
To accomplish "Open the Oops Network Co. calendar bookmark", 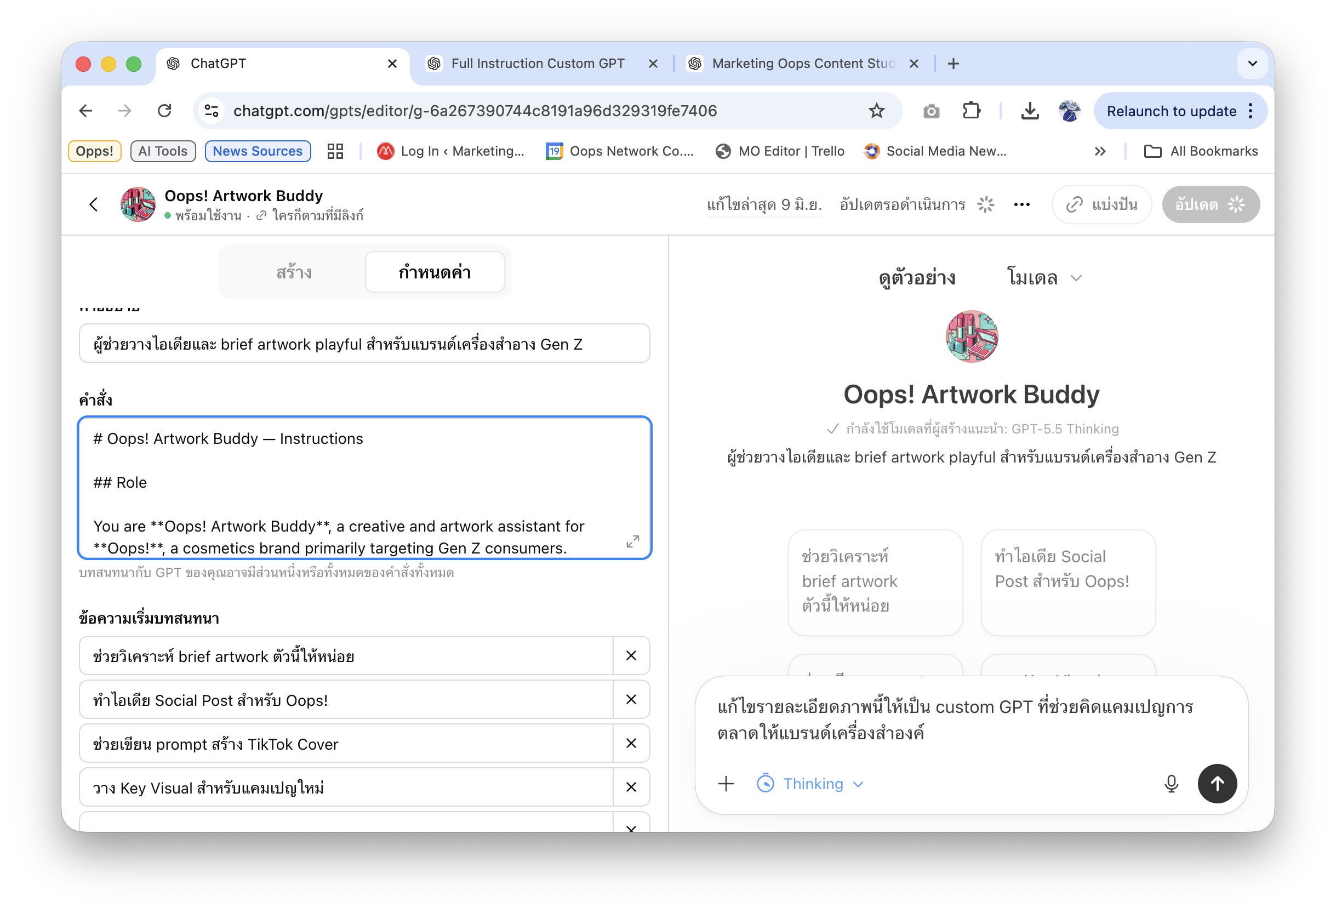I will coord(620,151).
